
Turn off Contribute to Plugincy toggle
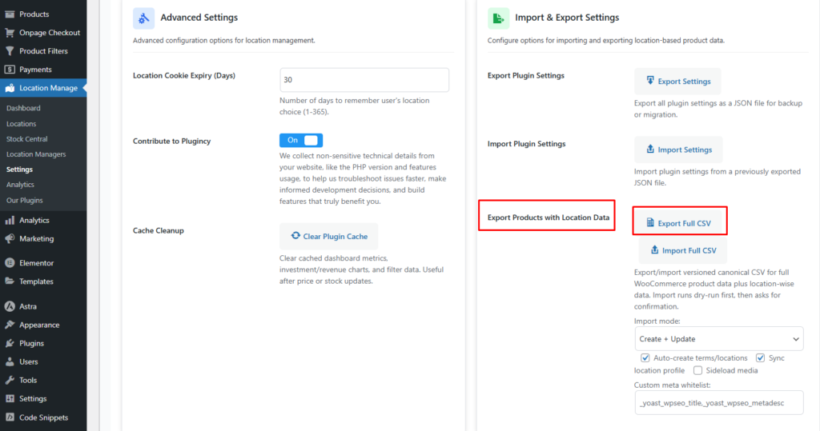(x=301, y=140)
